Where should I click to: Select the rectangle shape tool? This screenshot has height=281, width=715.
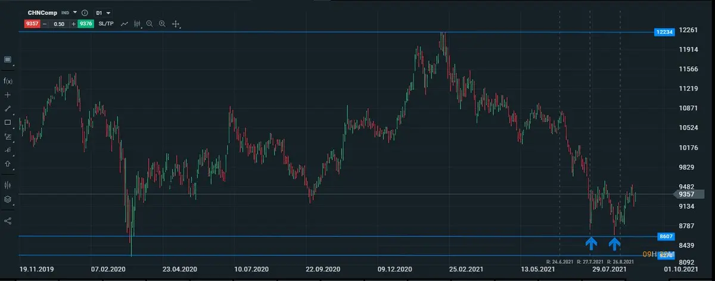(8, 123)
